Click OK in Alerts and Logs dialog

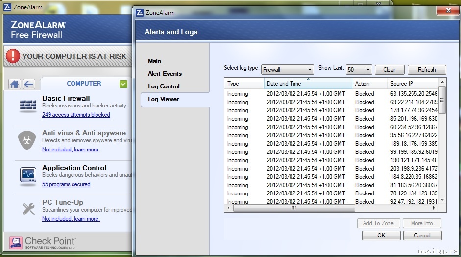click(x=381, y=236)
